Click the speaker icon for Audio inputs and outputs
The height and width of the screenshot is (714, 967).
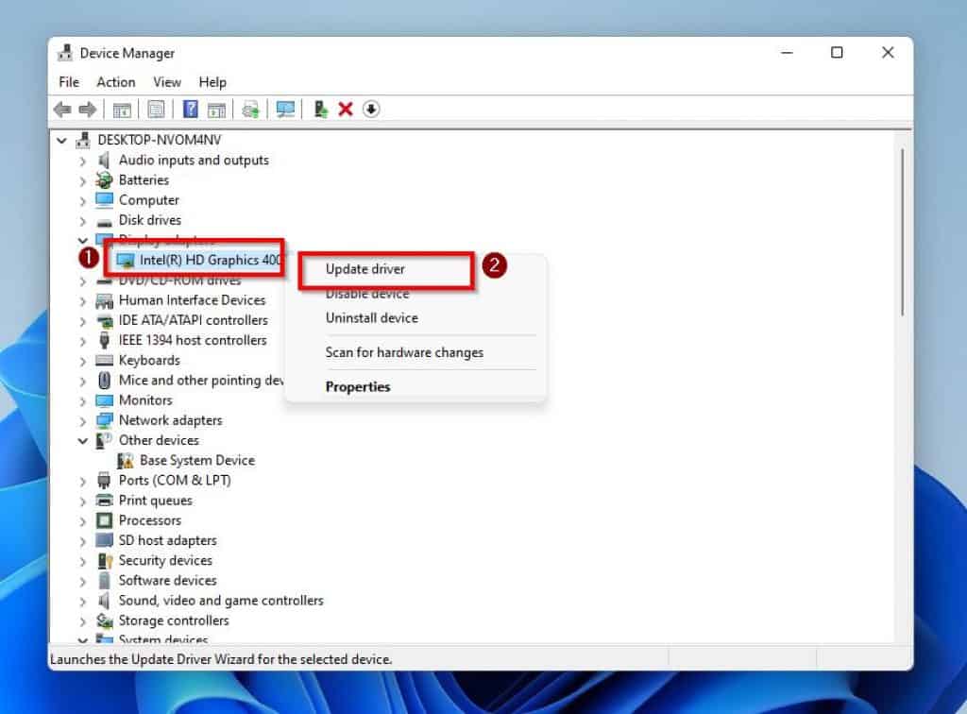(x=104, y=161)
